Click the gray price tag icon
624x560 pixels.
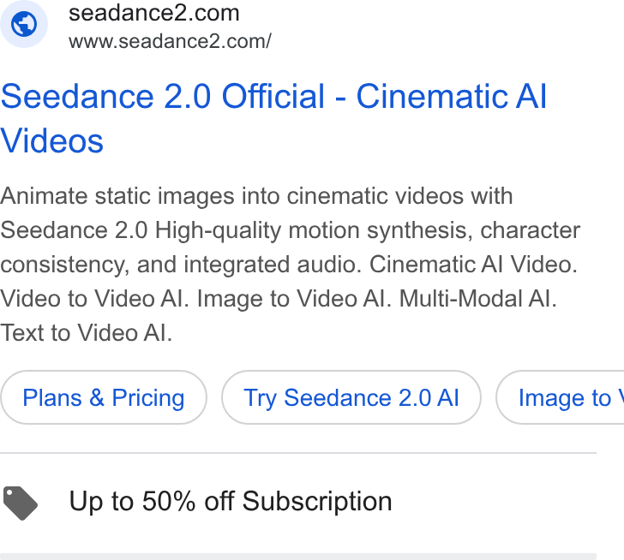point(21,503)
